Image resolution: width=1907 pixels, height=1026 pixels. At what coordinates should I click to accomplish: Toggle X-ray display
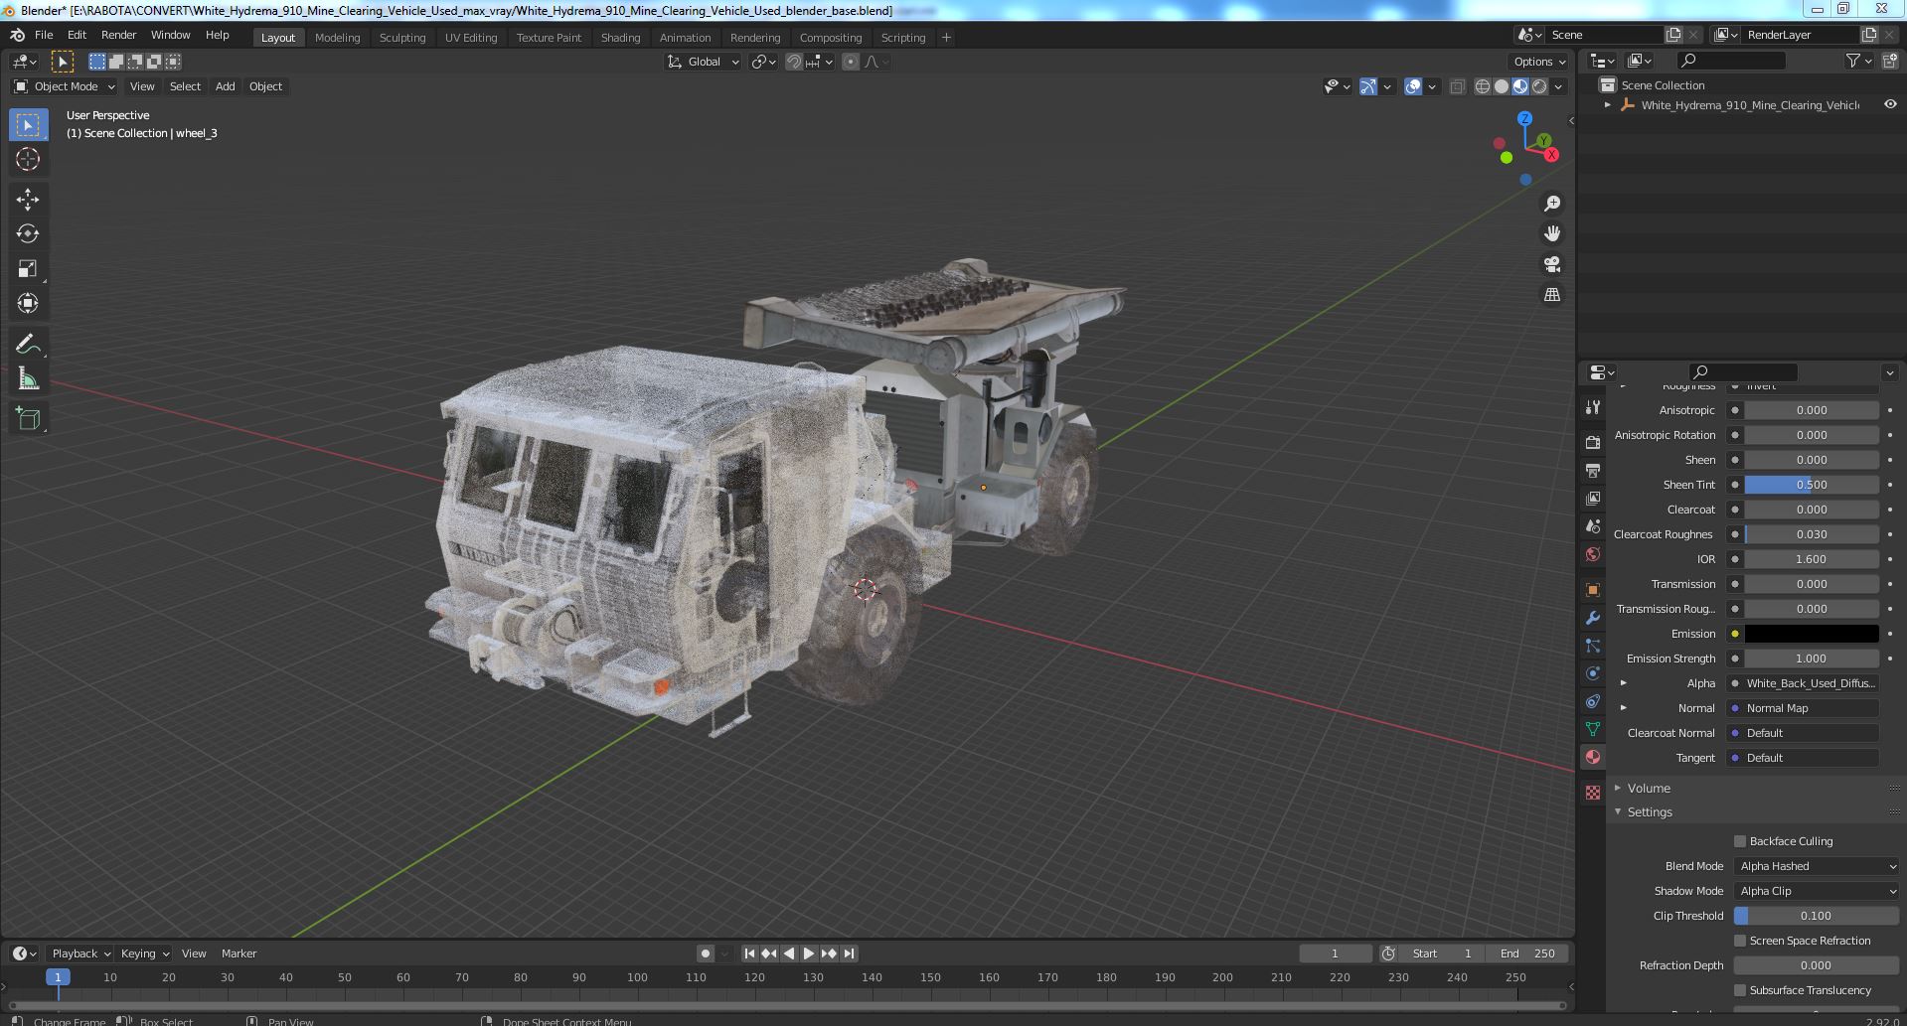(x=1457, y=86)
